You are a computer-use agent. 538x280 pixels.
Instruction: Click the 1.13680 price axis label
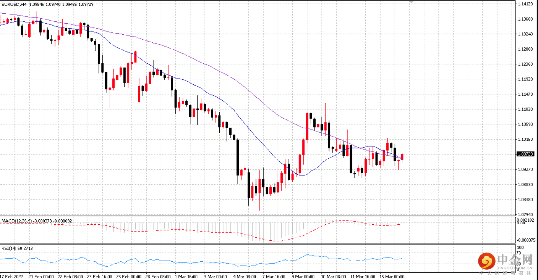(525, 19)
